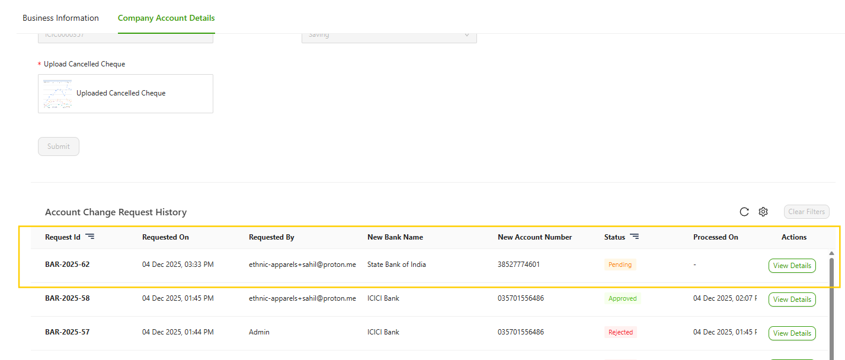Select the Company Account Details tab
This screenshot has width=845, height=360.
click(166, 18)
